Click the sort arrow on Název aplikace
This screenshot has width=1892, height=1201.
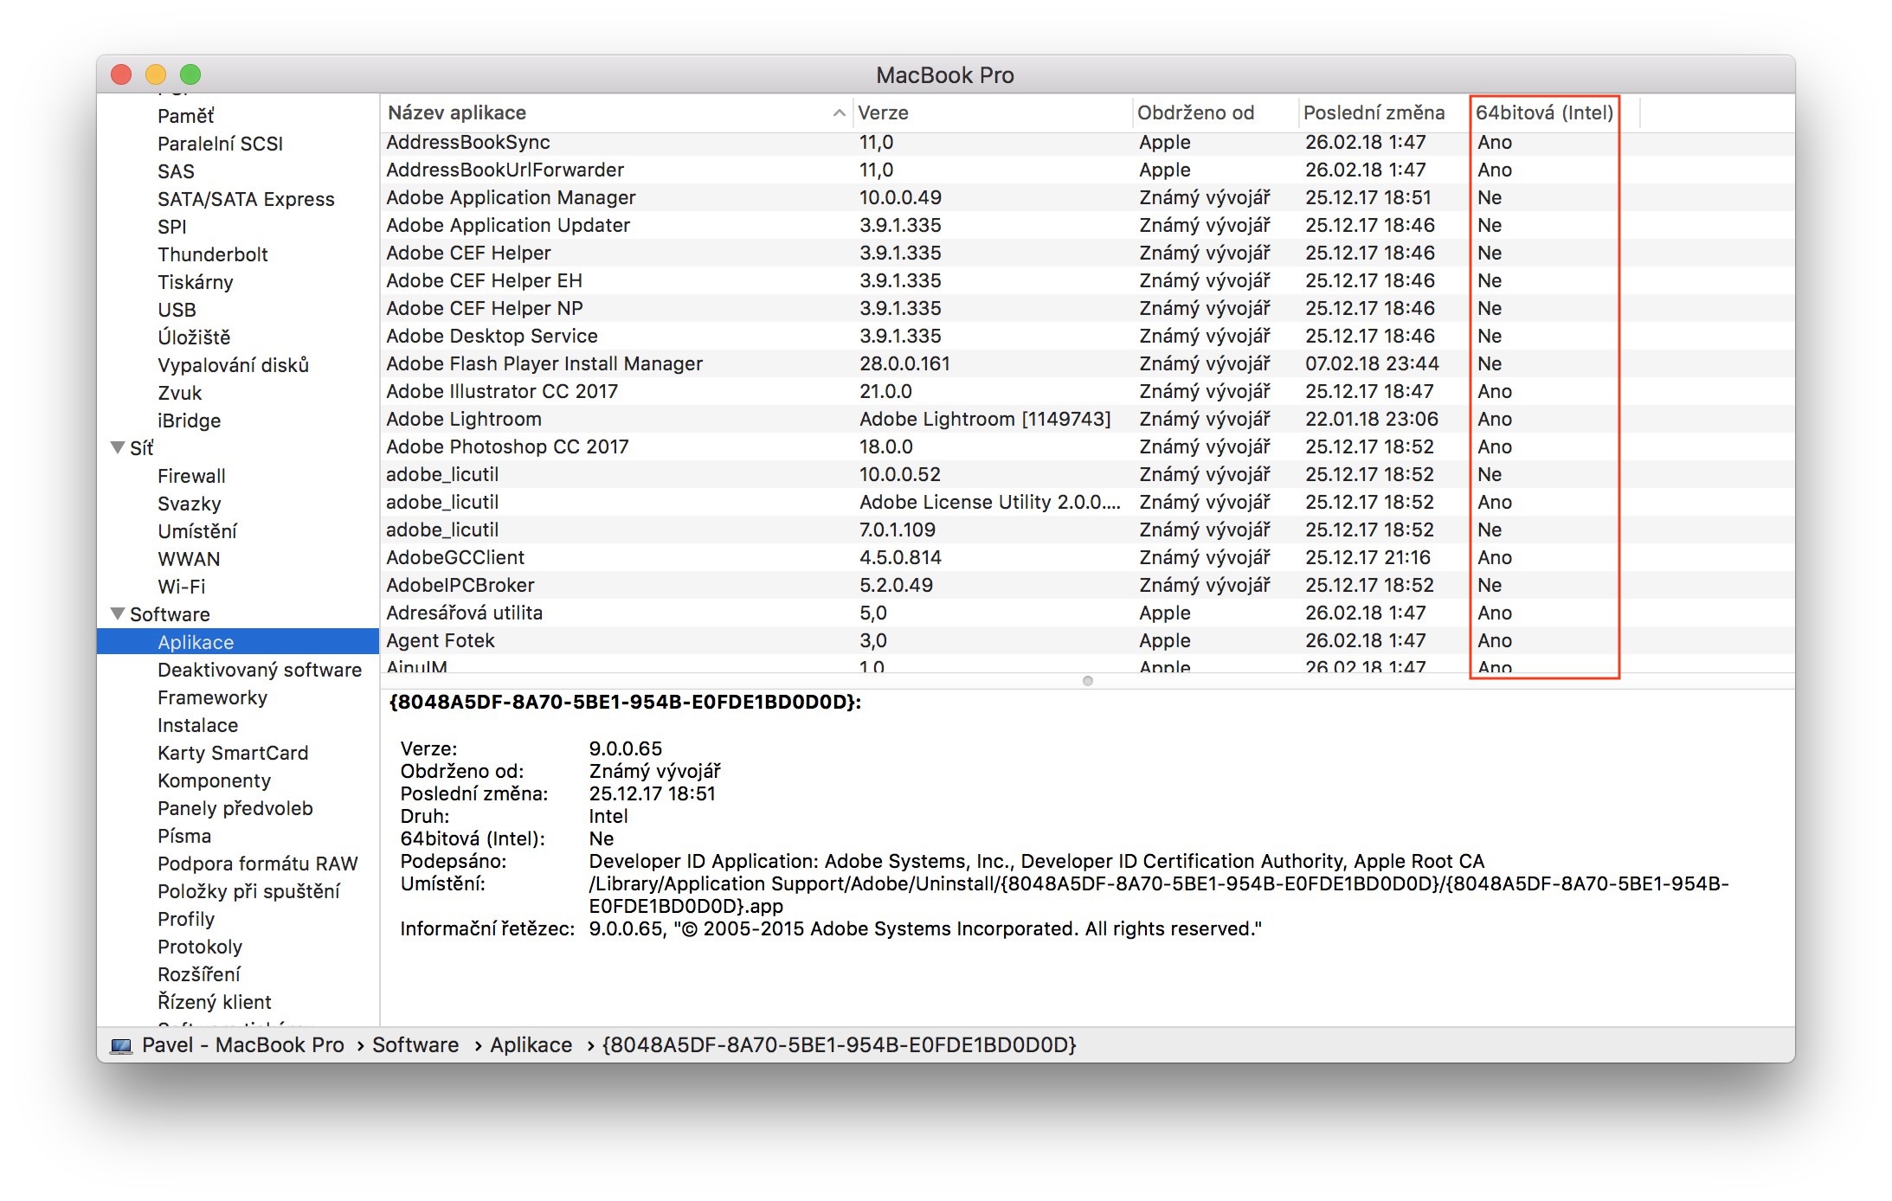point(838,113)
